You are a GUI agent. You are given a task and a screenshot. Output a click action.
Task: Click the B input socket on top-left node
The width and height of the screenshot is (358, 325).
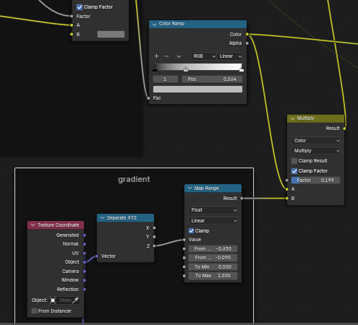point(72,35)
